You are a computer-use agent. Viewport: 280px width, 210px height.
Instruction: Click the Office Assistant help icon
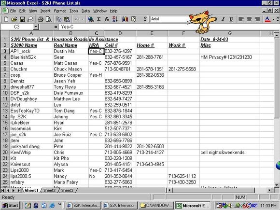click(x=134, y=19)
